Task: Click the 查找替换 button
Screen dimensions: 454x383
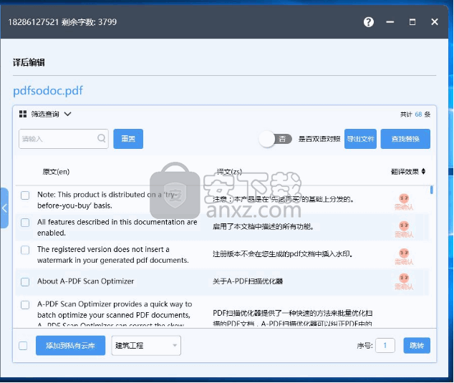Action: [405, 139]
